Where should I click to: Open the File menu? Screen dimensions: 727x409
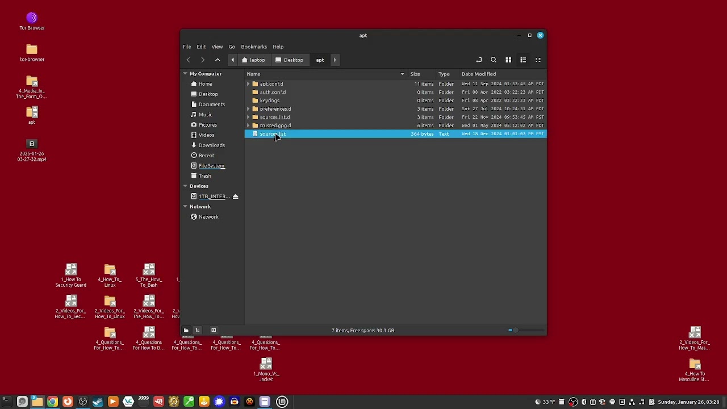(x=187, y=47)
